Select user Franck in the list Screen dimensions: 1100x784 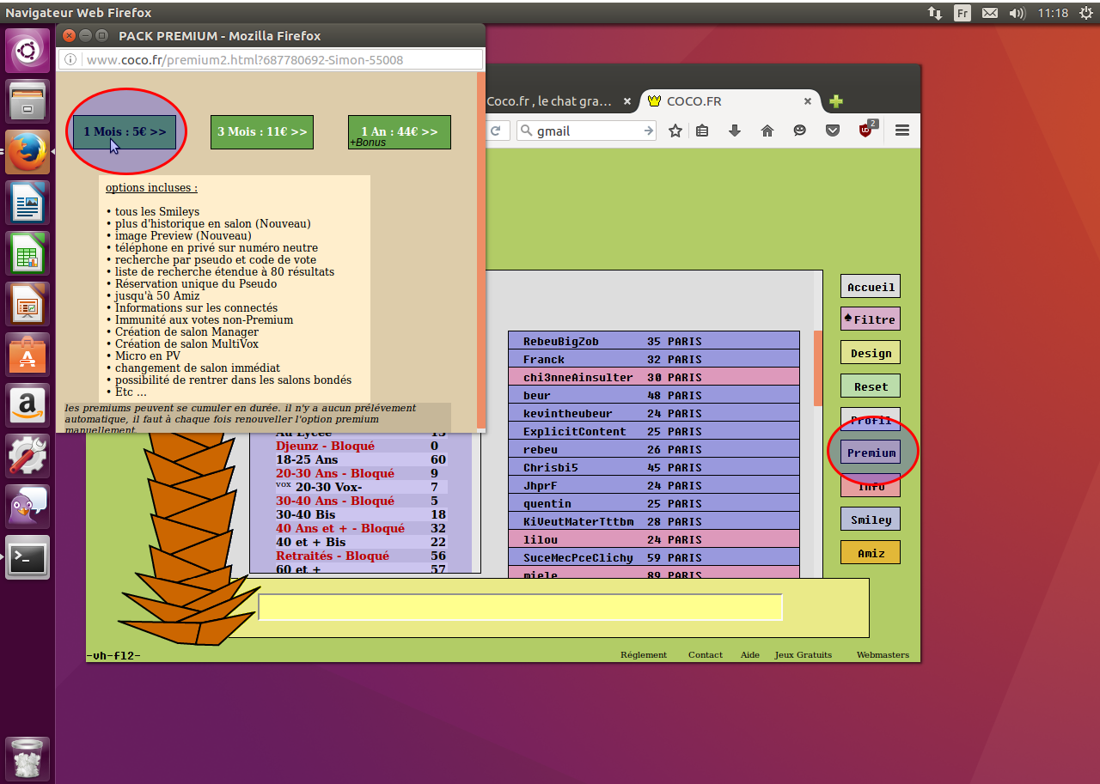pyautogui.click(x=653, y=359)
